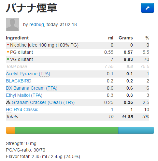Click the Grams column header
Image resolution: width=158 pixels, height=161 pixels.
[126, 38]
